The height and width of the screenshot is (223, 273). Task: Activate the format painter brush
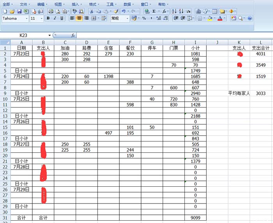point(116,11)
